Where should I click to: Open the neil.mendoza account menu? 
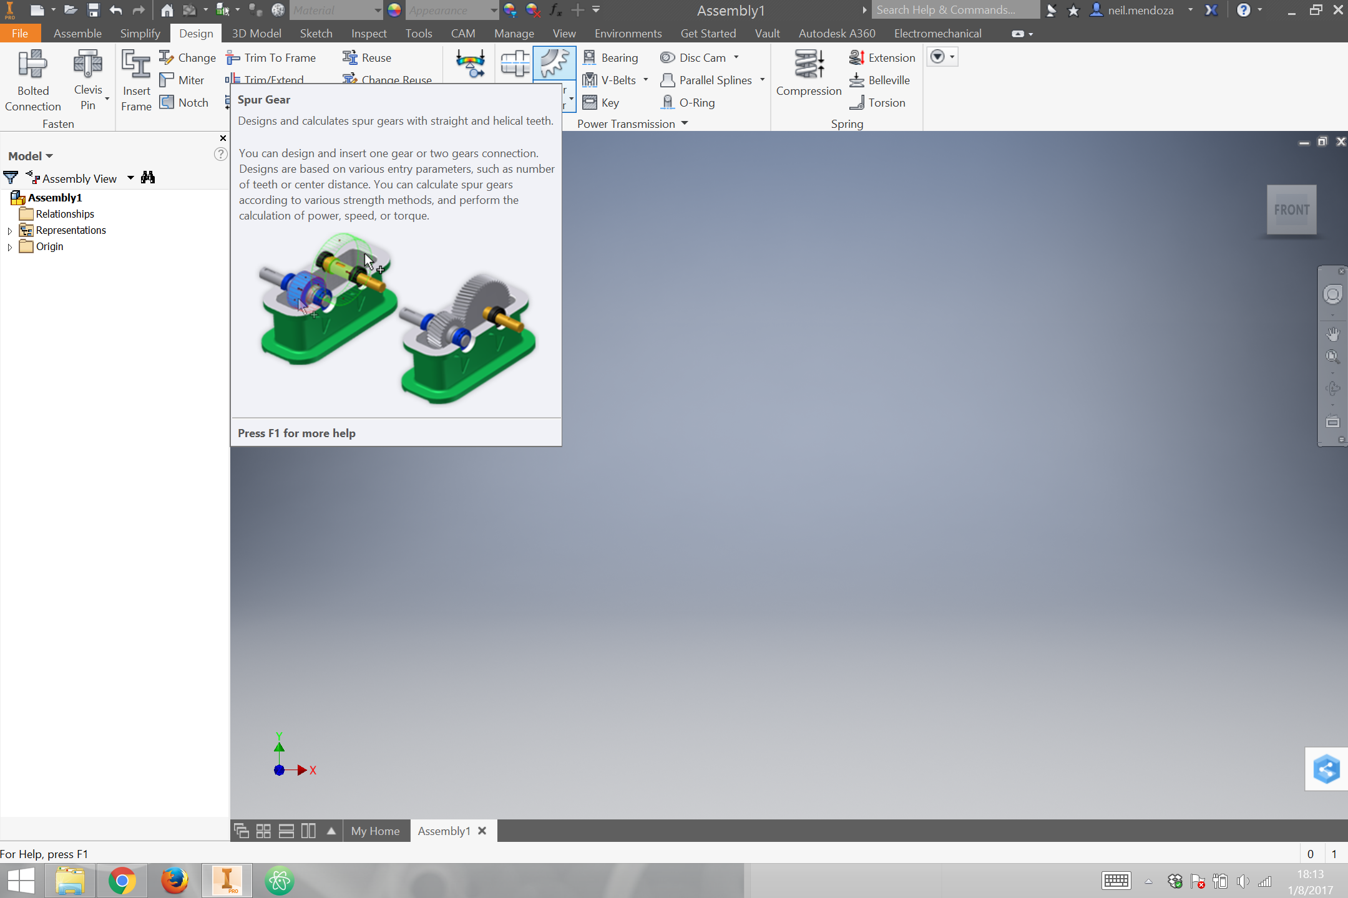click(1141, 10)
